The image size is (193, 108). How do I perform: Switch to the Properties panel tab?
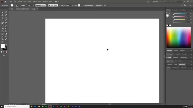(x=175, y=10)
